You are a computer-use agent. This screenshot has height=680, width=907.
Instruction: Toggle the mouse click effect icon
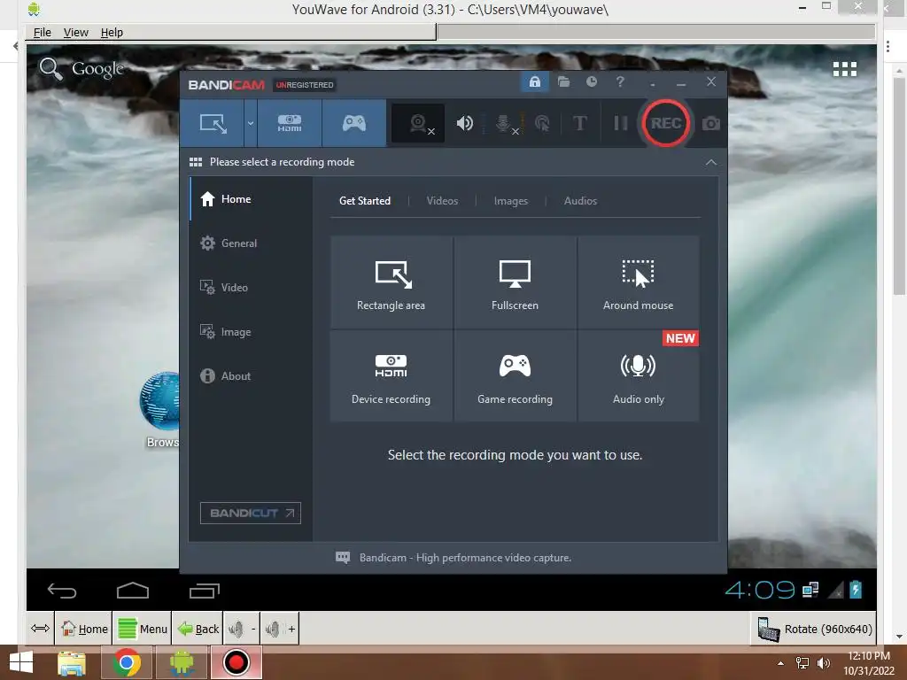pyautogui.click(x=542, y=123)
